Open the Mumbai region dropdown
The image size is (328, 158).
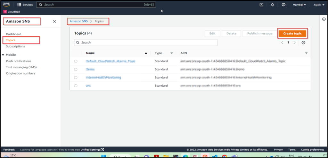point(299,5)
